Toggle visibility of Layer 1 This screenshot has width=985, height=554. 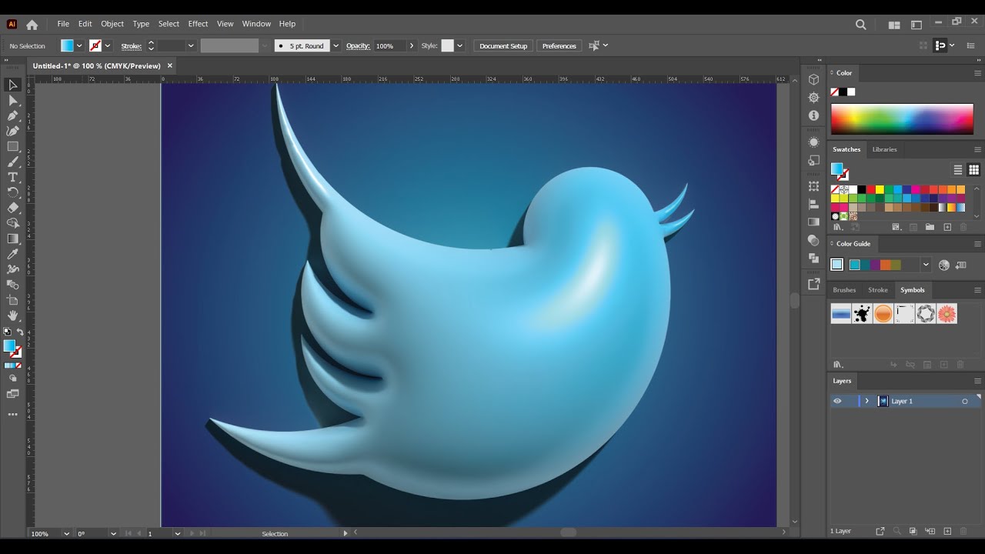tap(837, 401)
